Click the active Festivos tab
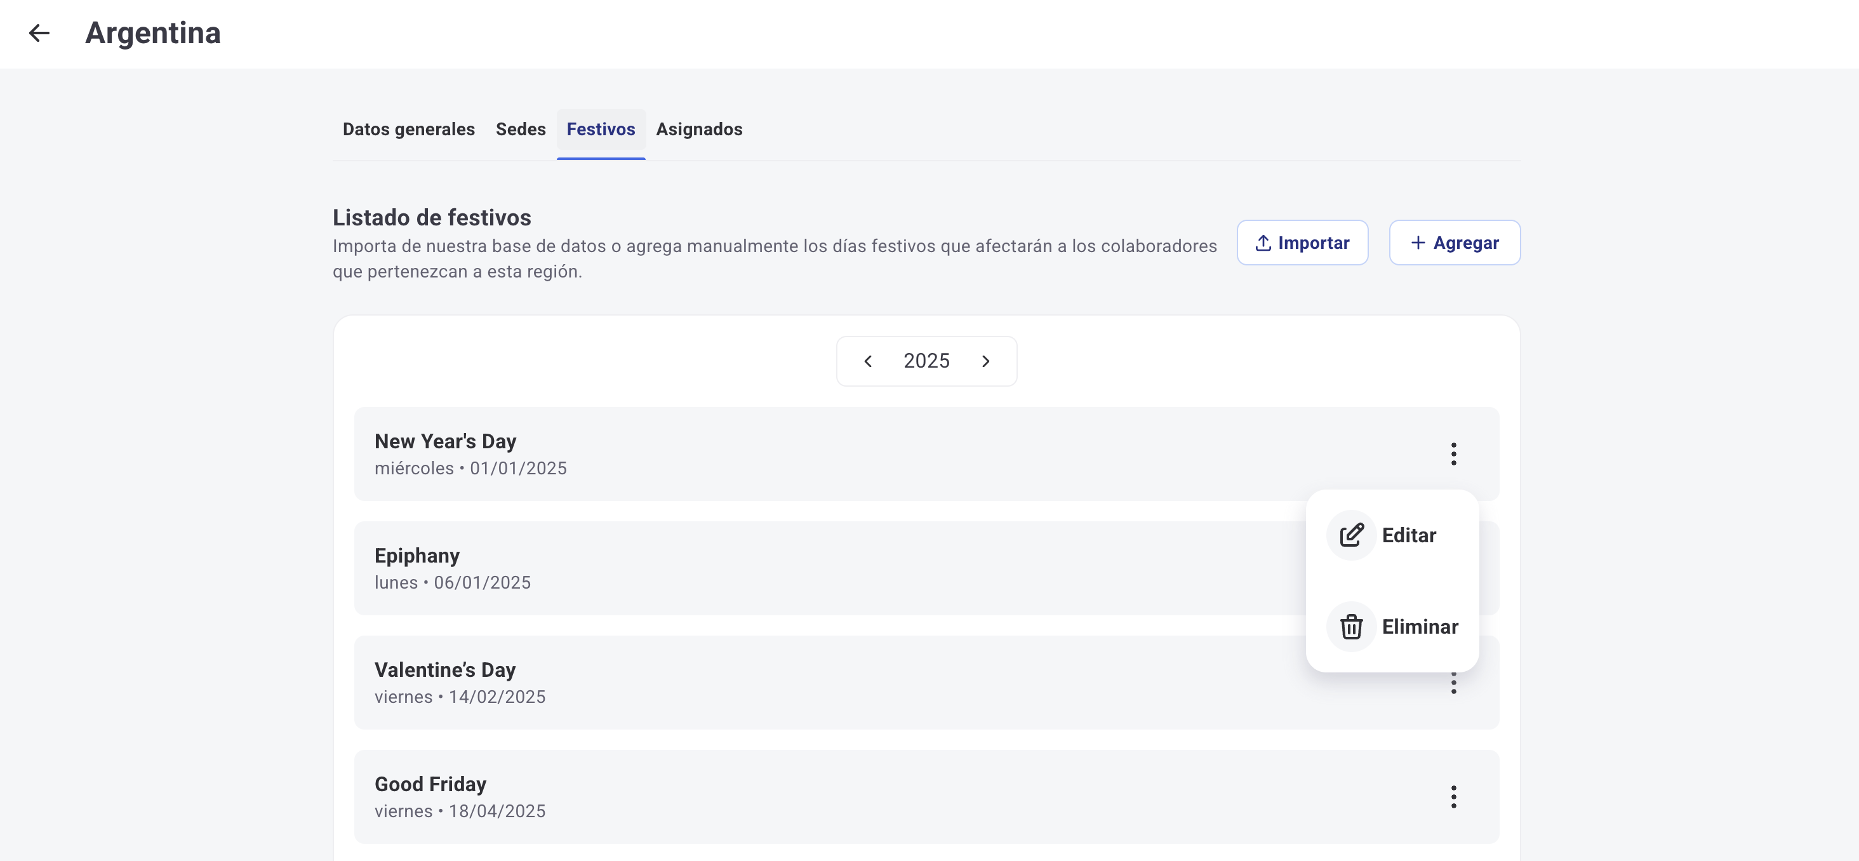The width and height of the screenshot is (1859, 861). 601,129
